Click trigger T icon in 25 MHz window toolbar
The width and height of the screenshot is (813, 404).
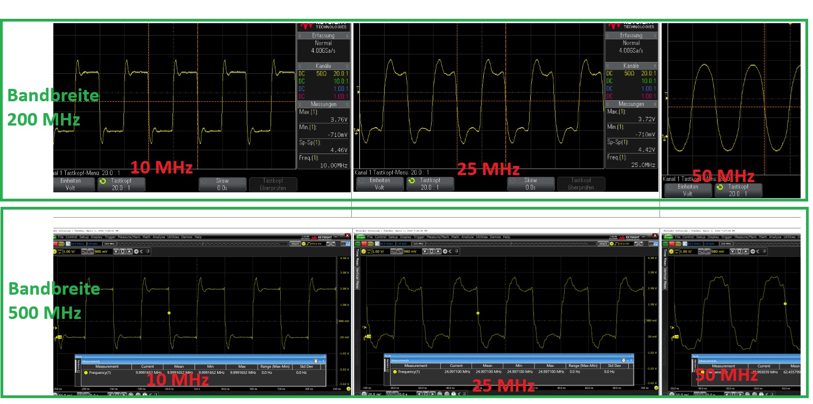pos(612,243)
